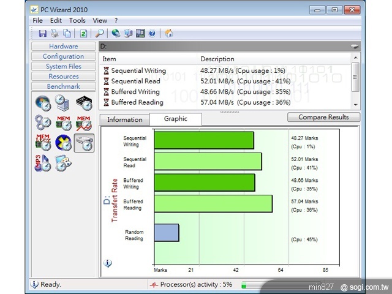Open the blue Help question icon

[152, 33]
